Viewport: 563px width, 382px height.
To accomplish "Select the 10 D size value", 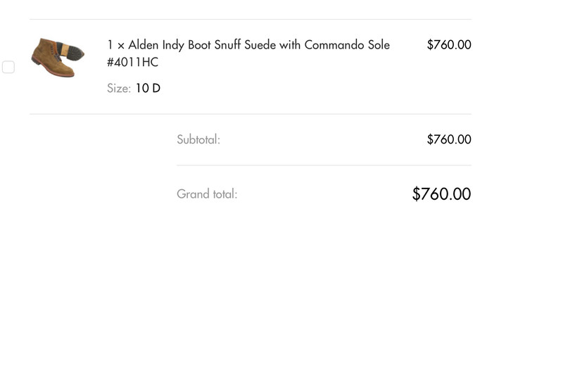I will click(x=148, y=89).
